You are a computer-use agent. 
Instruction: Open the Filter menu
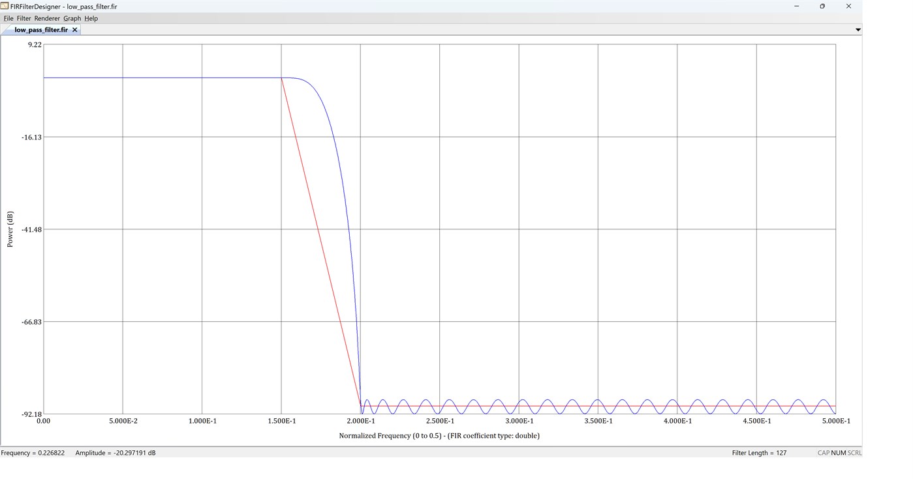pyautogui.click(x=23, y=18)
